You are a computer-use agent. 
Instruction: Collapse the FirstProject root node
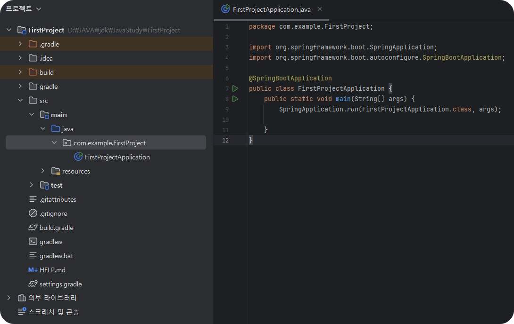[x=9, y=30]
